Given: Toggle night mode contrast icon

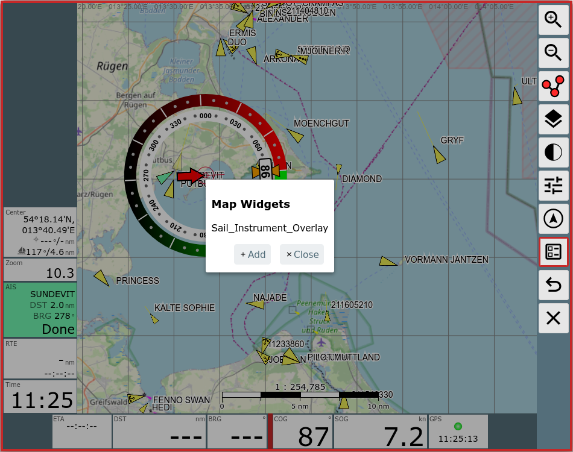Looking at the screenshot, I should point(553,152).
